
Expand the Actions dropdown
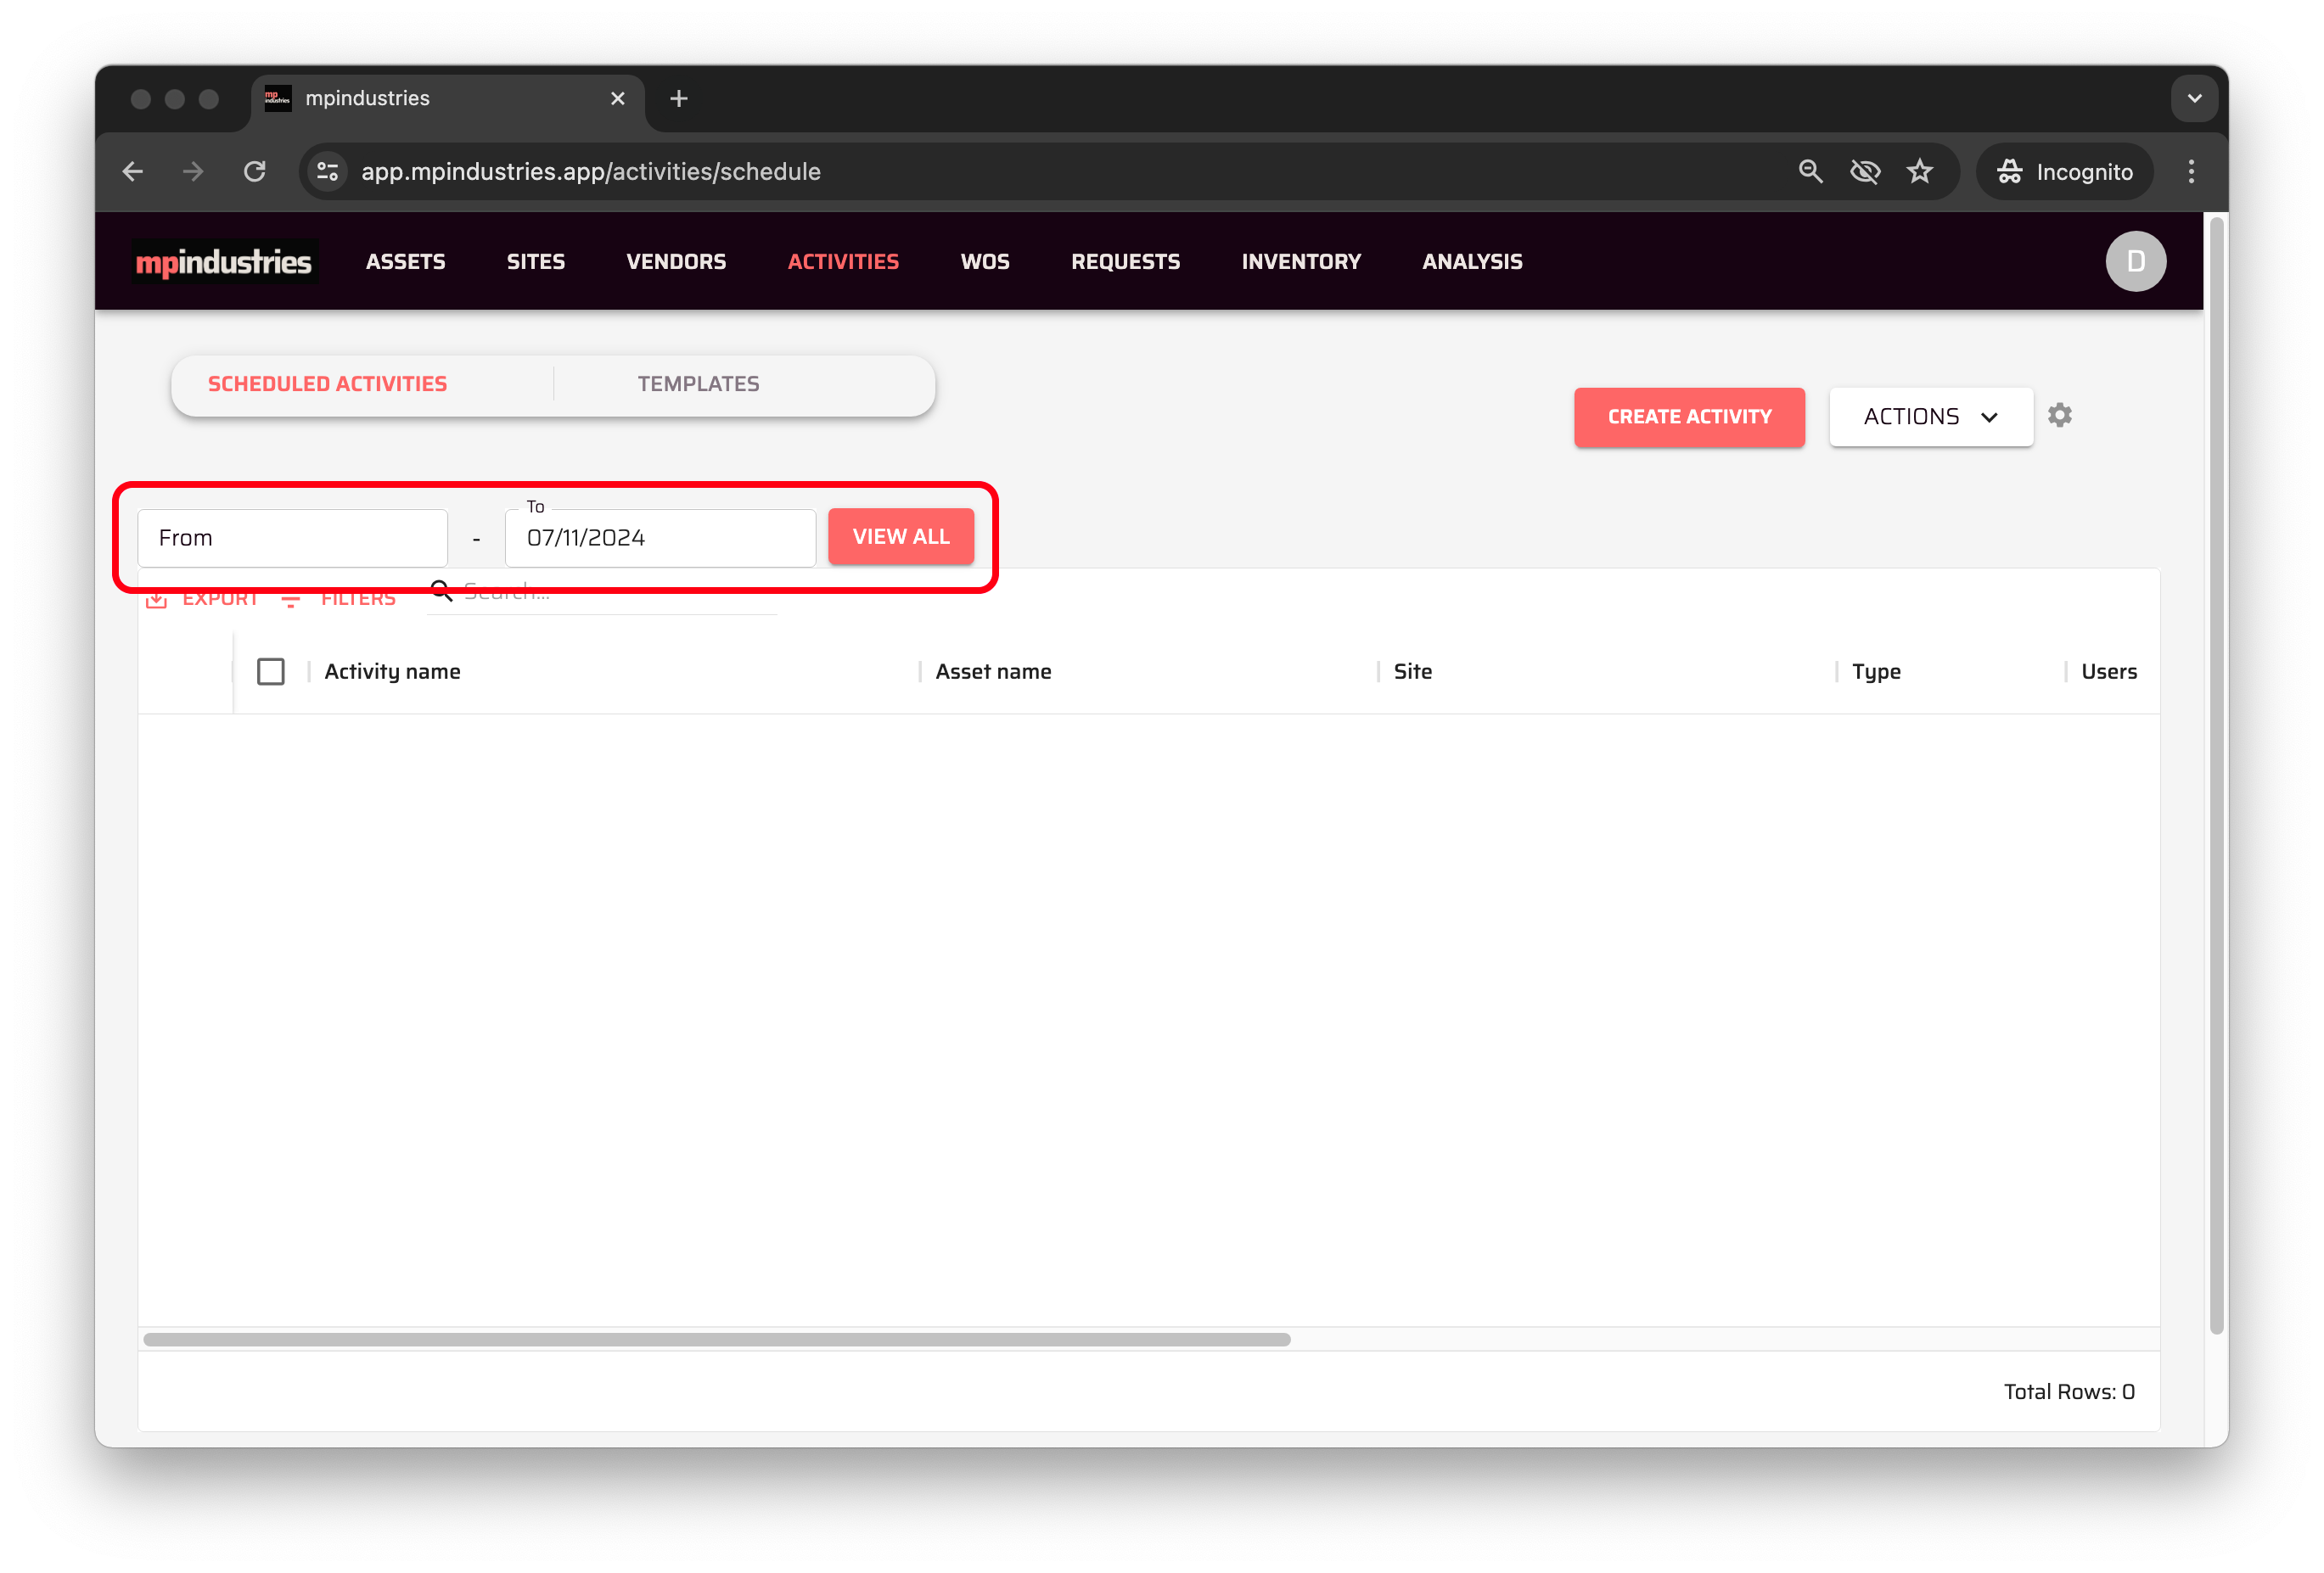1930,417
